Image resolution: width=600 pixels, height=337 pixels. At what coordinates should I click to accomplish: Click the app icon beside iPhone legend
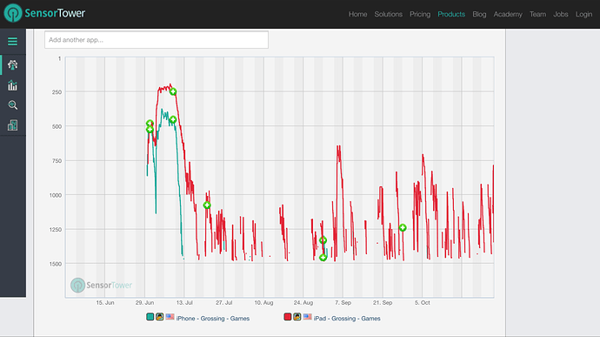click(160, 317)
